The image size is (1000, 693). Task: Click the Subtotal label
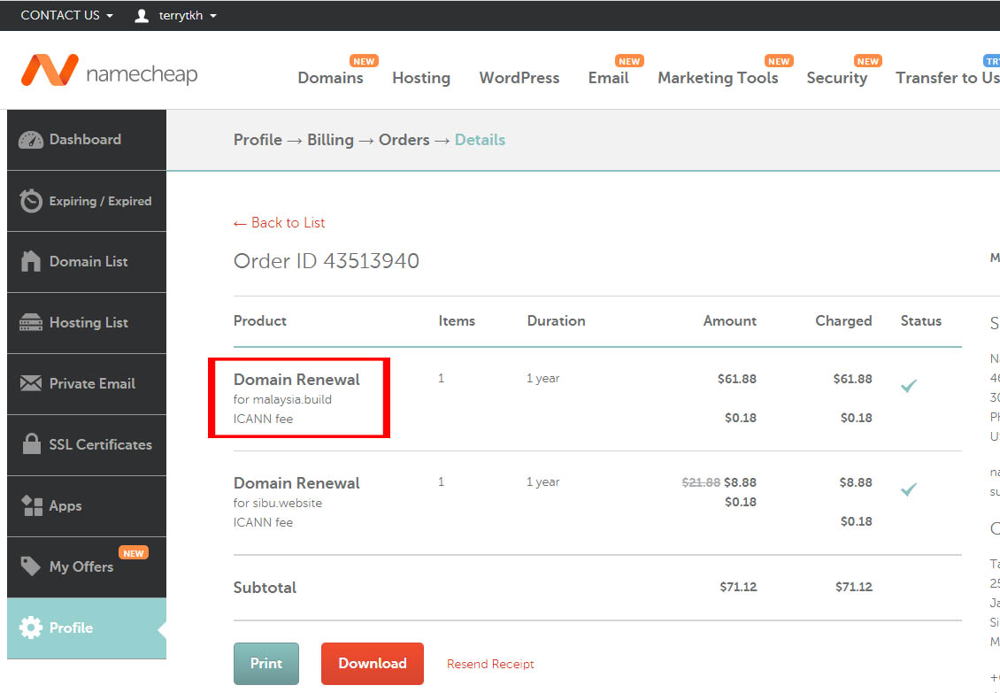tap(265, 588)
